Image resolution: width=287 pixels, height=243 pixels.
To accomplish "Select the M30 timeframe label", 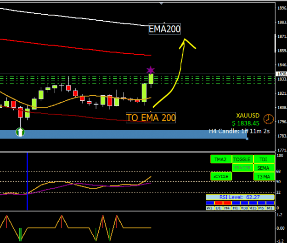I will 244,208.
